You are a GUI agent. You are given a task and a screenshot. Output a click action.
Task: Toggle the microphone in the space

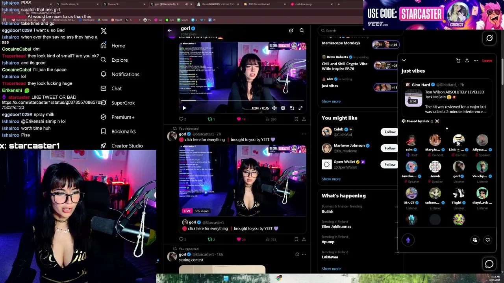[408, 240]
